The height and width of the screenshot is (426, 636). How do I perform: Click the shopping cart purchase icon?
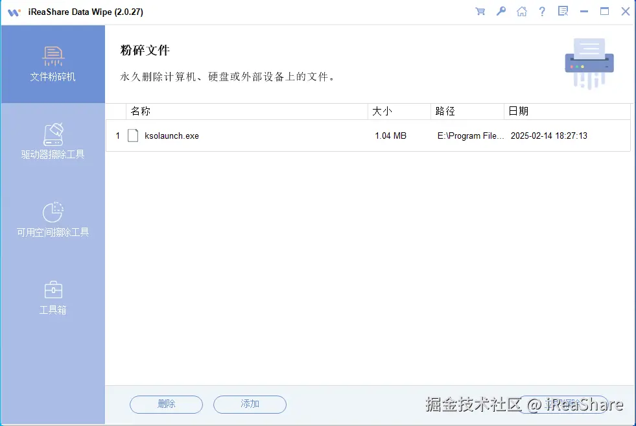(480, 11)
